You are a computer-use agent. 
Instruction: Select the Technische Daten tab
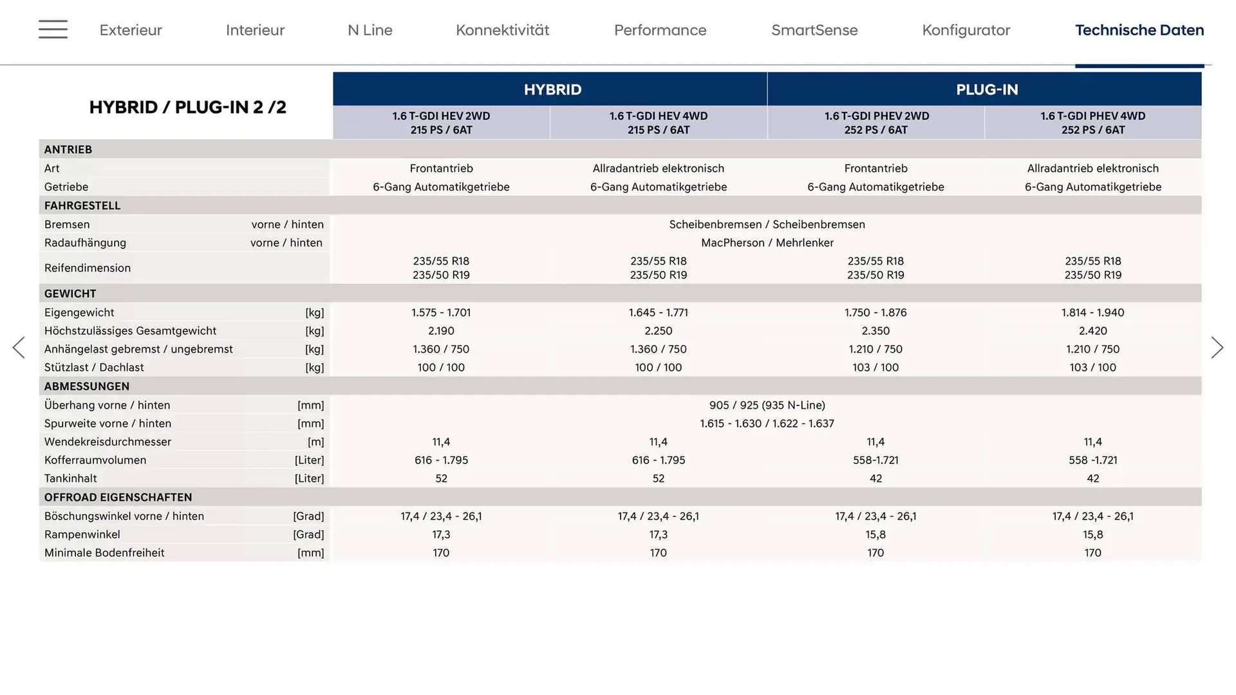point(1139,30)
